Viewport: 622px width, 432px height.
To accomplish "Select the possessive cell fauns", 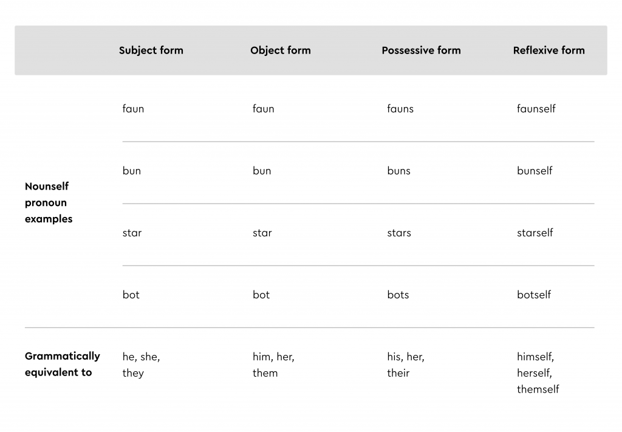I will point(400,109).
